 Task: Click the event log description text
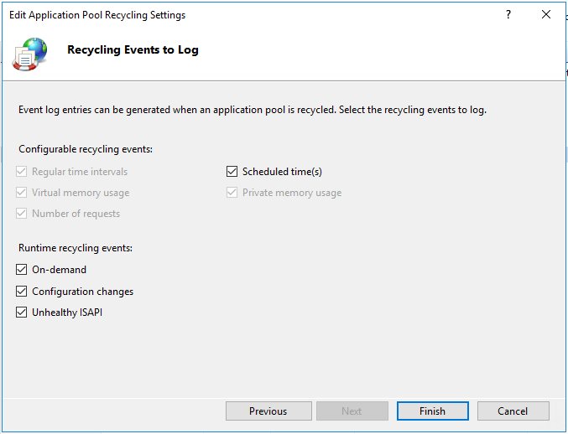pos(252,110)
